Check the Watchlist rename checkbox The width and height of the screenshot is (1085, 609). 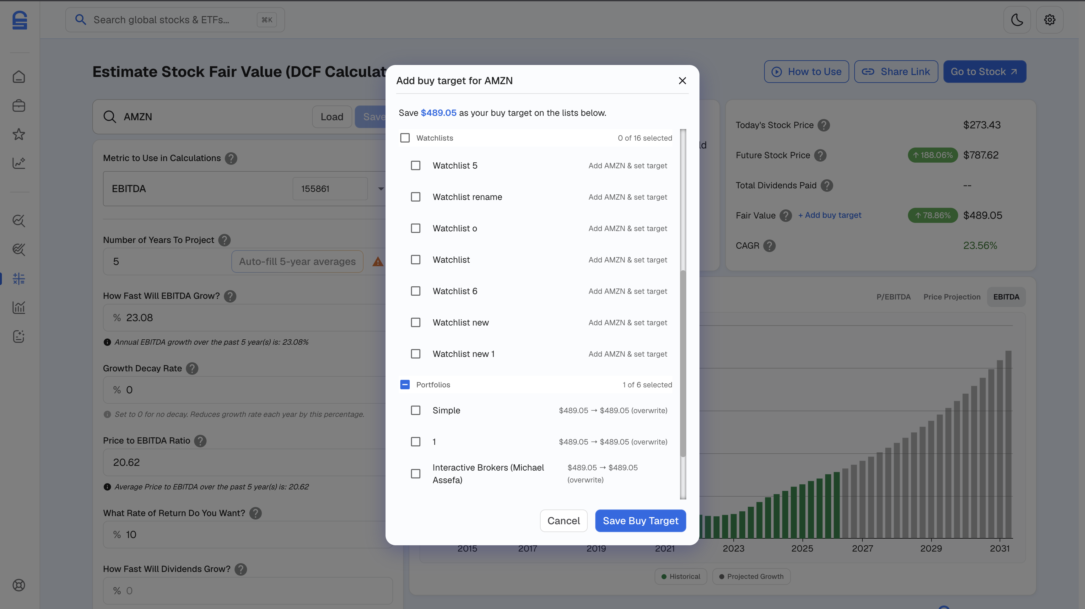(416, 197)
